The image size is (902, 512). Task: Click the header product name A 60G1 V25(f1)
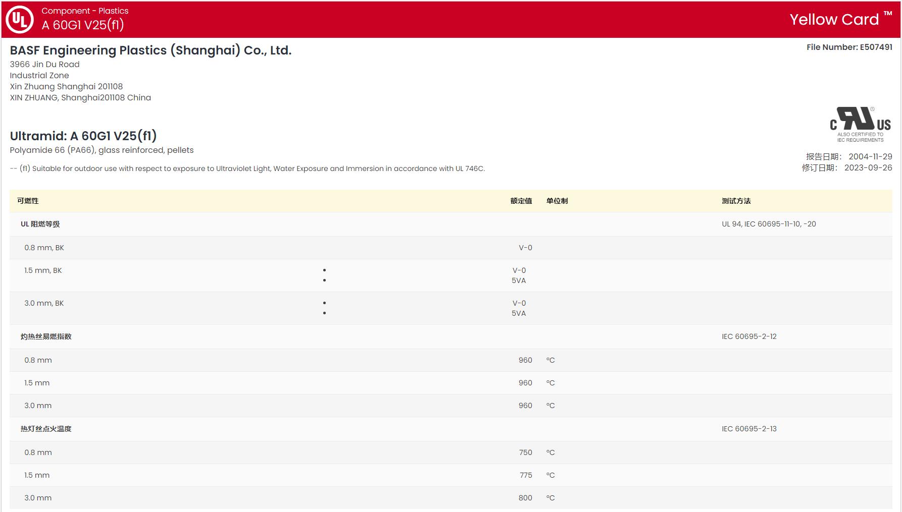[x=83, y=25]
